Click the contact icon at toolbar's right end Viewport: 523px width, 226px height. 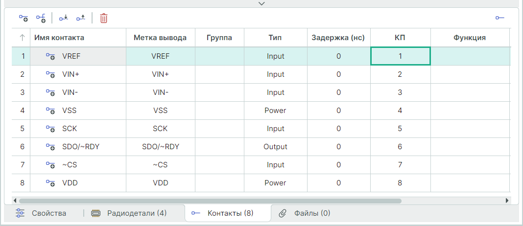[499, 19]
